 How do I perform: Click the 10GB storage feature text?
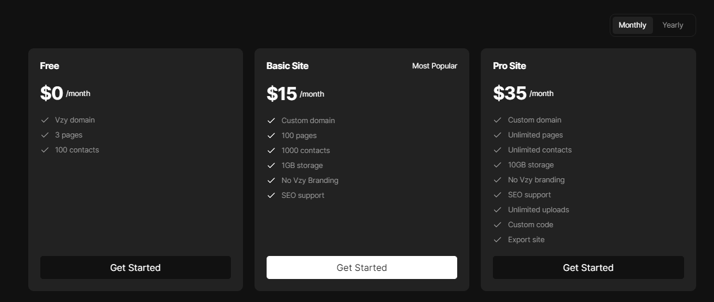pyautogui.click(x=531, y=165)
